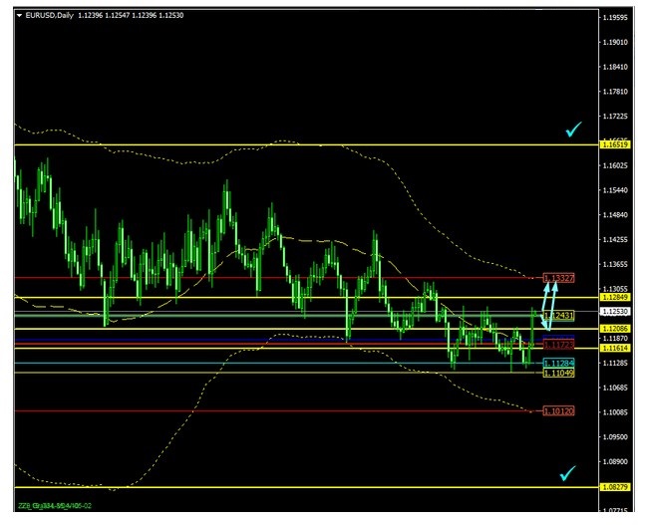This screenshot has width=647, height=525.
Task: Select the 1.12086 yellow level tag
Action: tap(615, 328)
